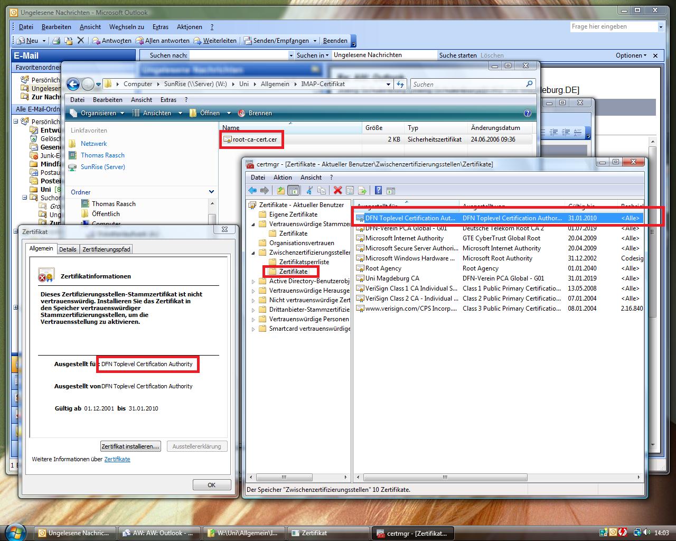The width and height of the screenshot is (676, 541).
Task: Open Senden/Empfangen dropdown arrow
Action: 315,41
